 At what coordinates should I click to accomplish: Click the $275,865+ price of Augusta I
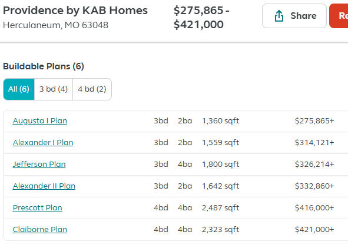point(314,120)
